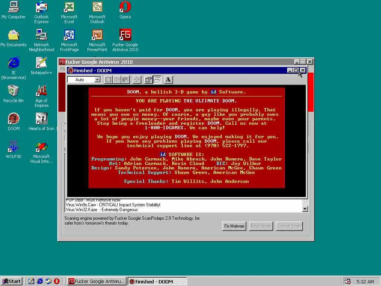This screenshot has height=286, width=381.
Task: Click the Fix Malwae button
Action: click(234, 226)
